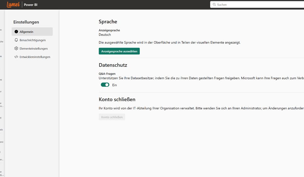The image size is (304, 177).
Task: Focus the Suchen search field
Action: pos(257,4)
